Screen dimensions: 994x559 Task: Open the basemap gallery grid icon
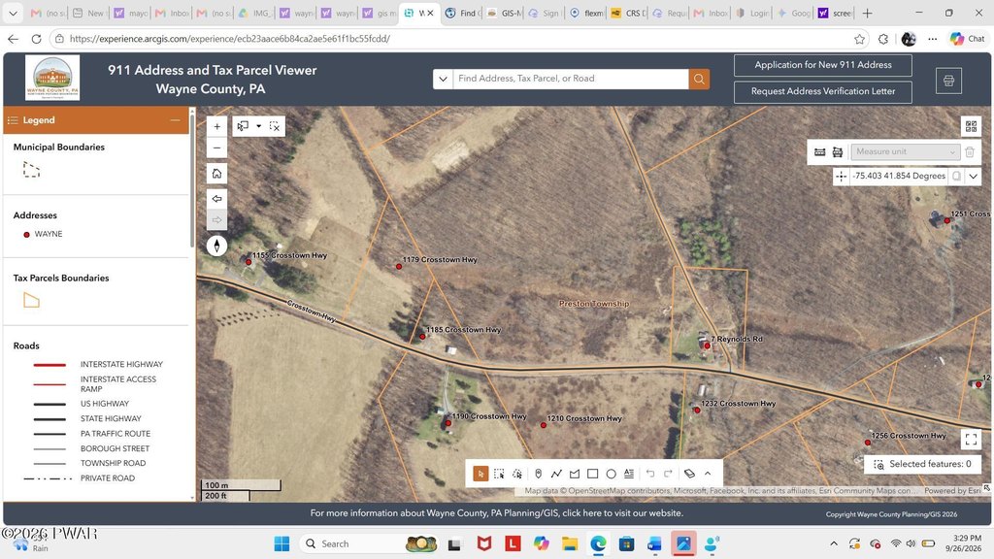point(971,126)
